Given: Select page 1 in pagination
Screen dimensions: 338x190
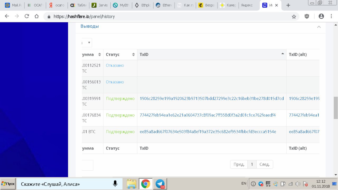Looking at the screenshot, I should tap(252, 164).
